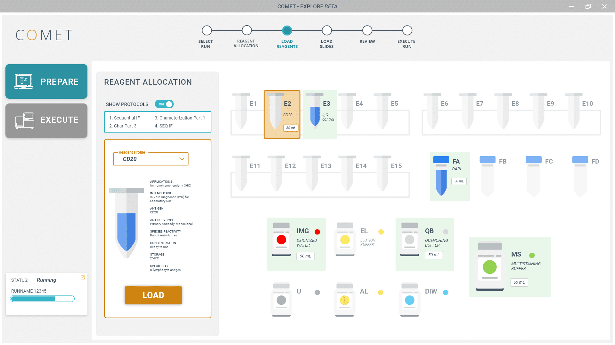Open the Prepare section

[x=46, y=81]
